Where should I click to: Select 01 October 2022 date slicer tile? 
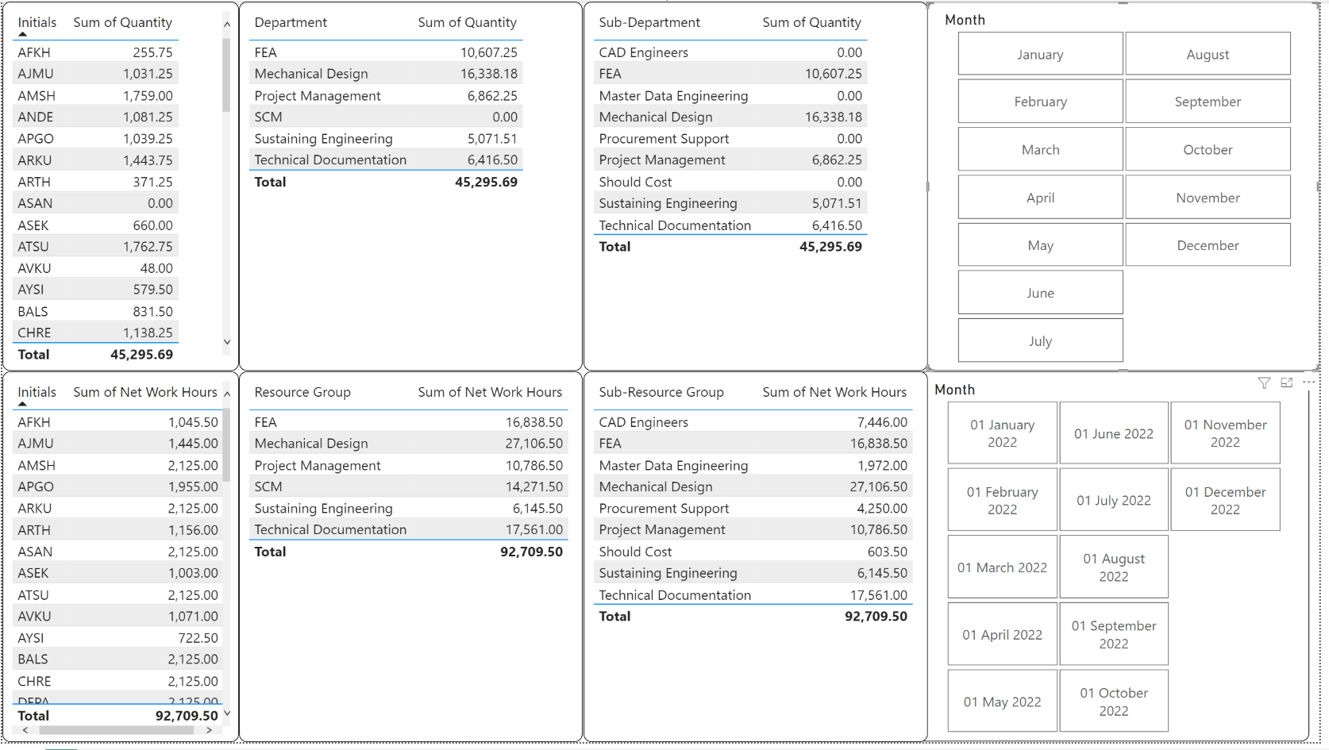[1114, 702]
